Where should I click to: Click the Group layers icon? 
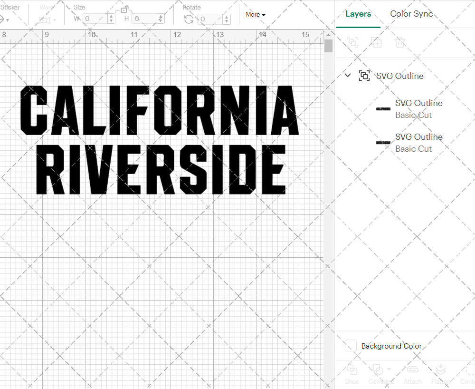coord(352,42)
